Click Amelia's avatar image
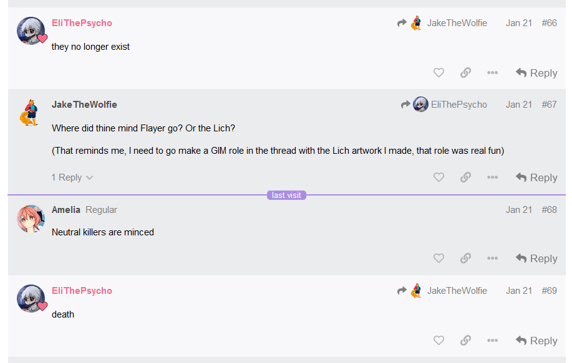Screen dimensions: 572x363 31,219
